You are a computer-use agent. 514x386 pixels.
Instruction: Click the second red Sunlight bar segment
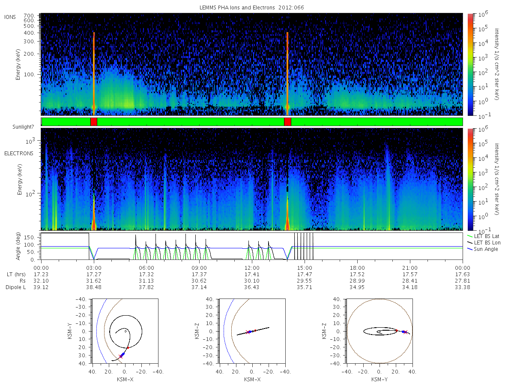(287, 122)
